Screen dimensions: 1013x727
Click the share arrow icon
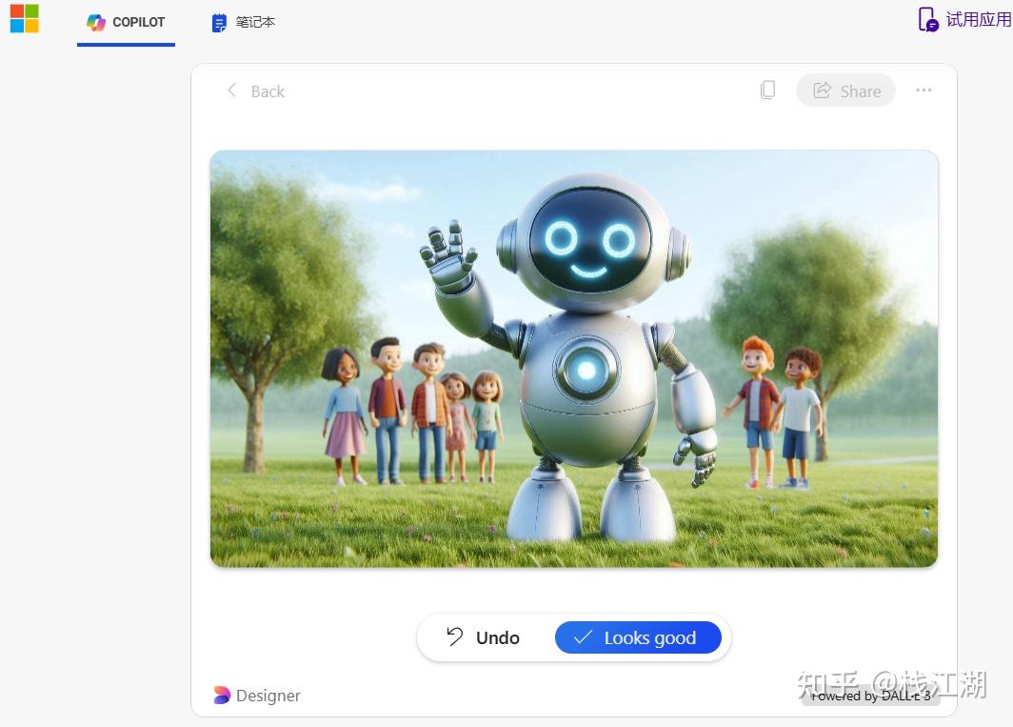(x=822, y=91)
